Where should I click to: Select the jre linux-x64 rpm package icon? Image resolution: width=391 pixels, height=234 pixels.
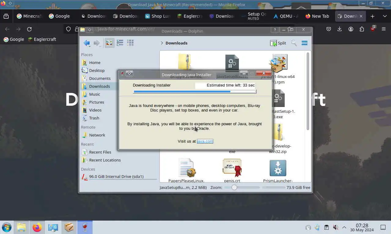tap(278, 63)
